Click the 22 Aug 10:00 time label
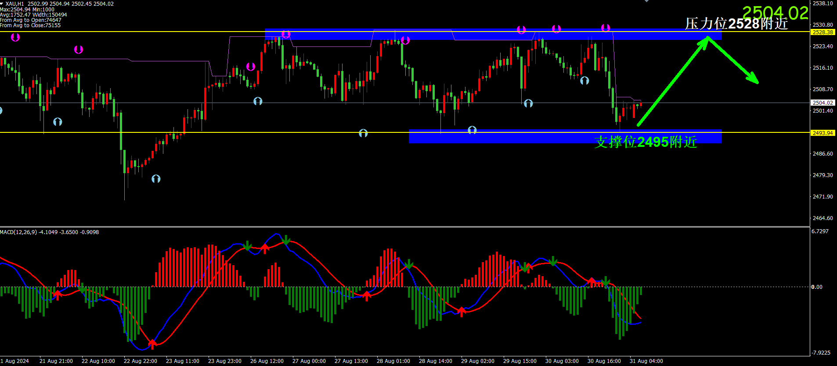 (x=98, y=361)
